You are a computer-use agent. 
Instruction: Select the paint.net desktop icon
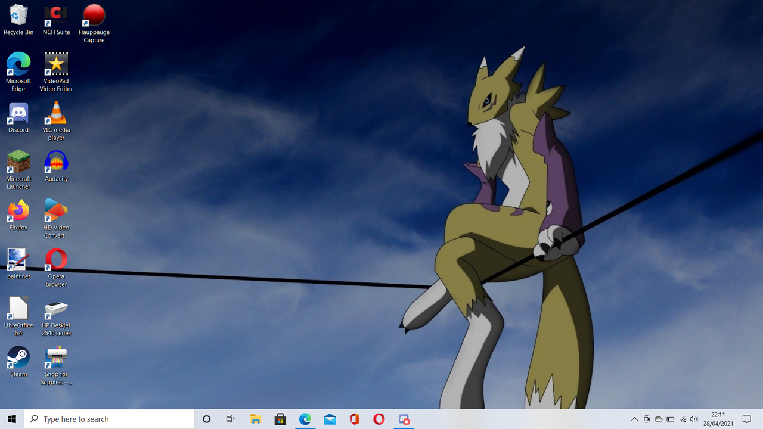pos(18,264)
